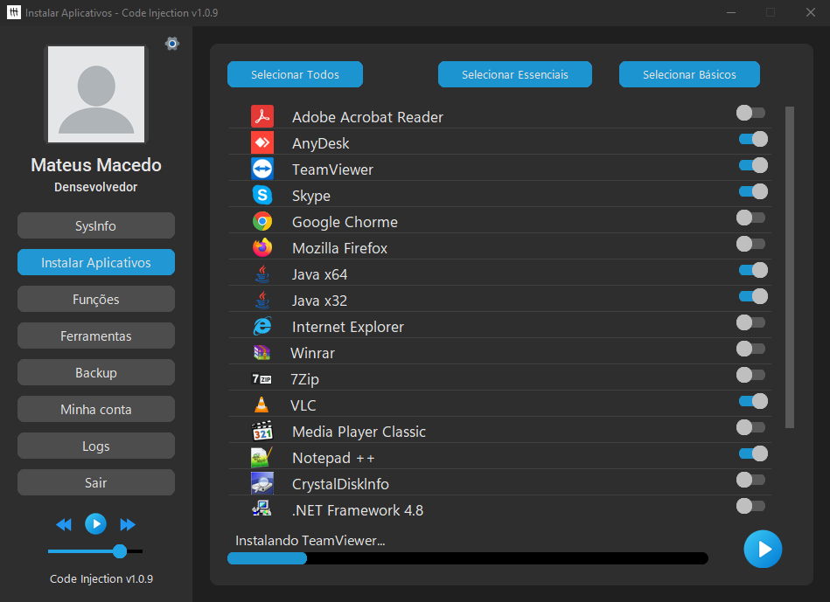The image size is (830, 602).
Task: Click the Adobe Acrobat Reader icon
Action: pyautogui.click(x=262, y=116)
